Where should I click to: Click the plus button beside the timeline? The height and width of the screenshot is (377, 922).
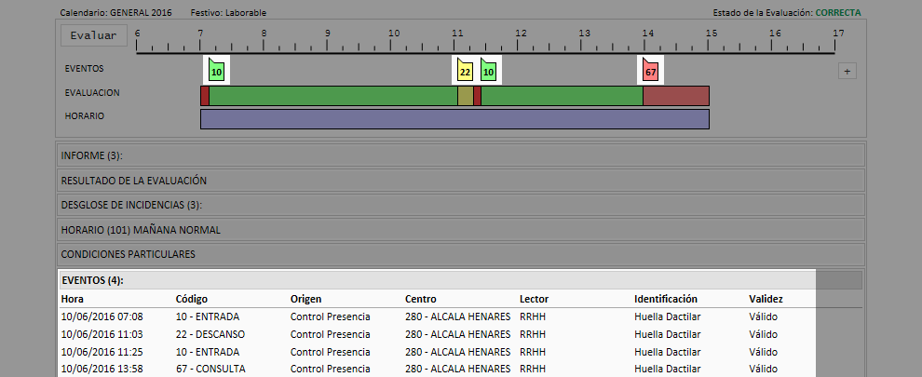[847, 71]
